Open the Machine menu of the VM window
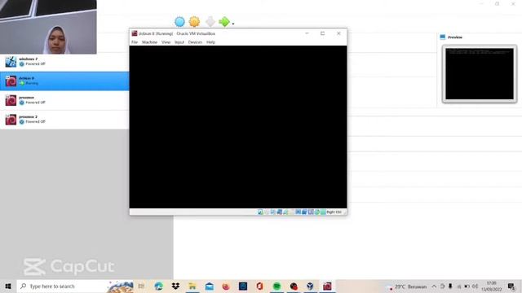The image size is (522, 293). [x=149, y=42]
